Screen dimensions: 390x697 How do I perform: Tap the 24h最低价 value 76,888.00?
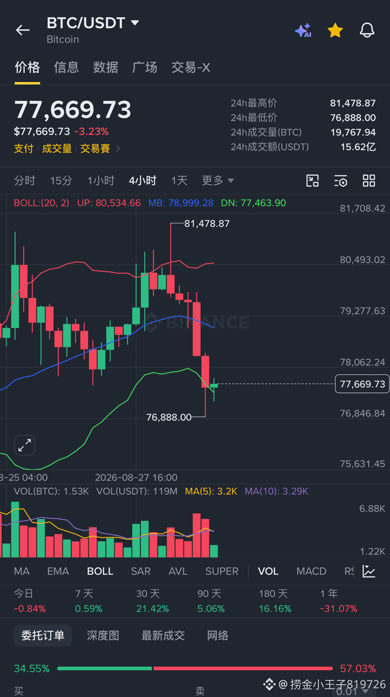point(353,117)
